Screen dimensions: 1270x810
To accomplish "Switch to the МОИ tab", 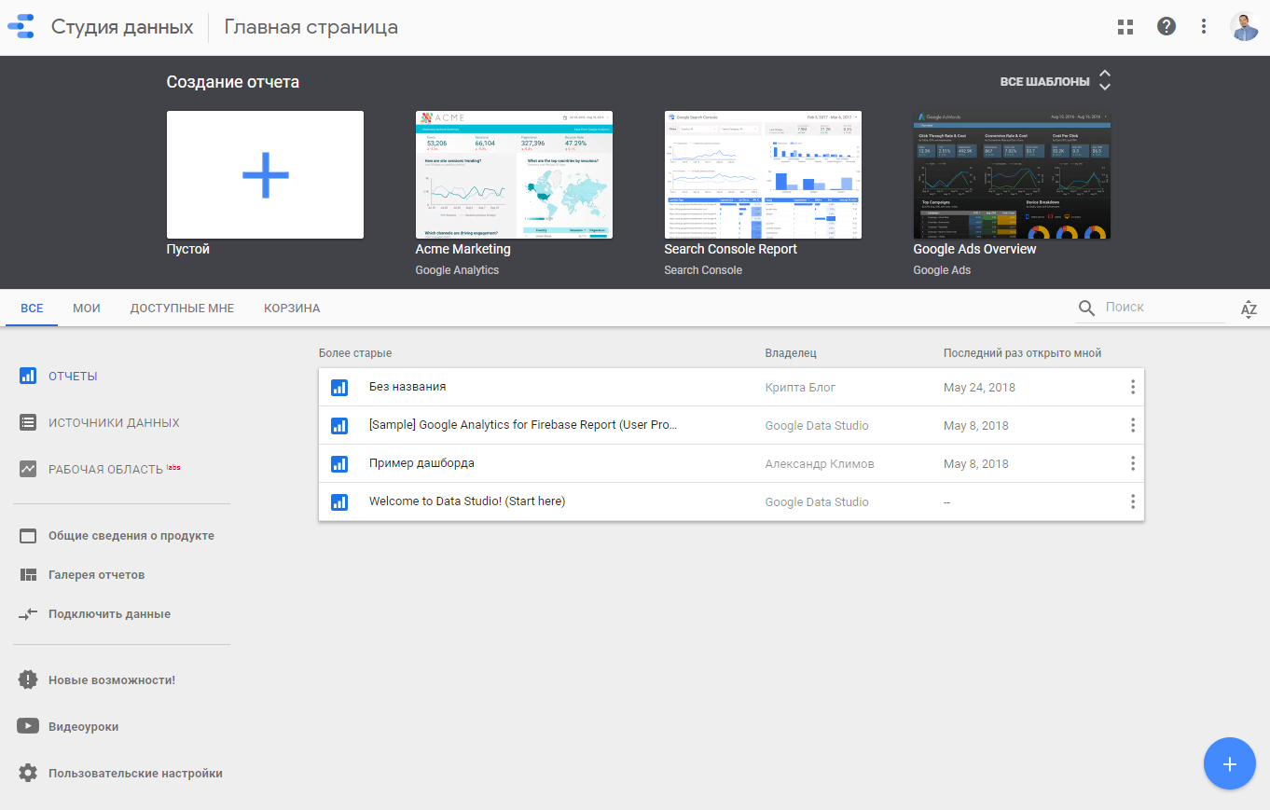I will [86, 308].
